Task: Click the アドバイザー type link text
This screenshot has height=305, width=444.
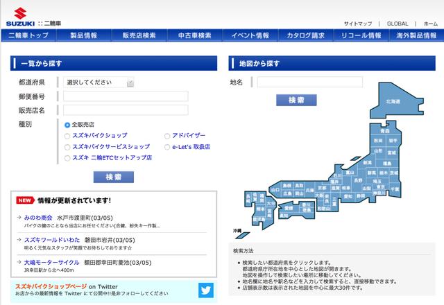Action: pos(189,136)
